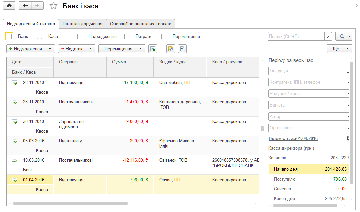Image resolution: width=360 pixels, height=212 pixels.
Task: Click the report sheet toolbar icon
Action: (182, 49)
